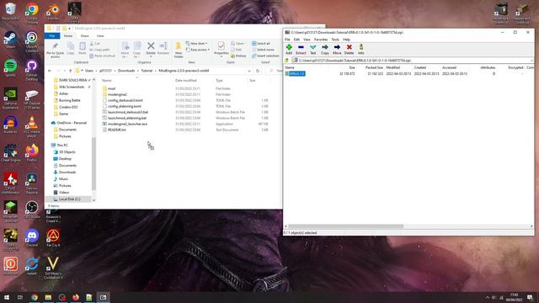
Task: Click Copy in Explorer Clipboard group
Action: [x=71, y=49]
